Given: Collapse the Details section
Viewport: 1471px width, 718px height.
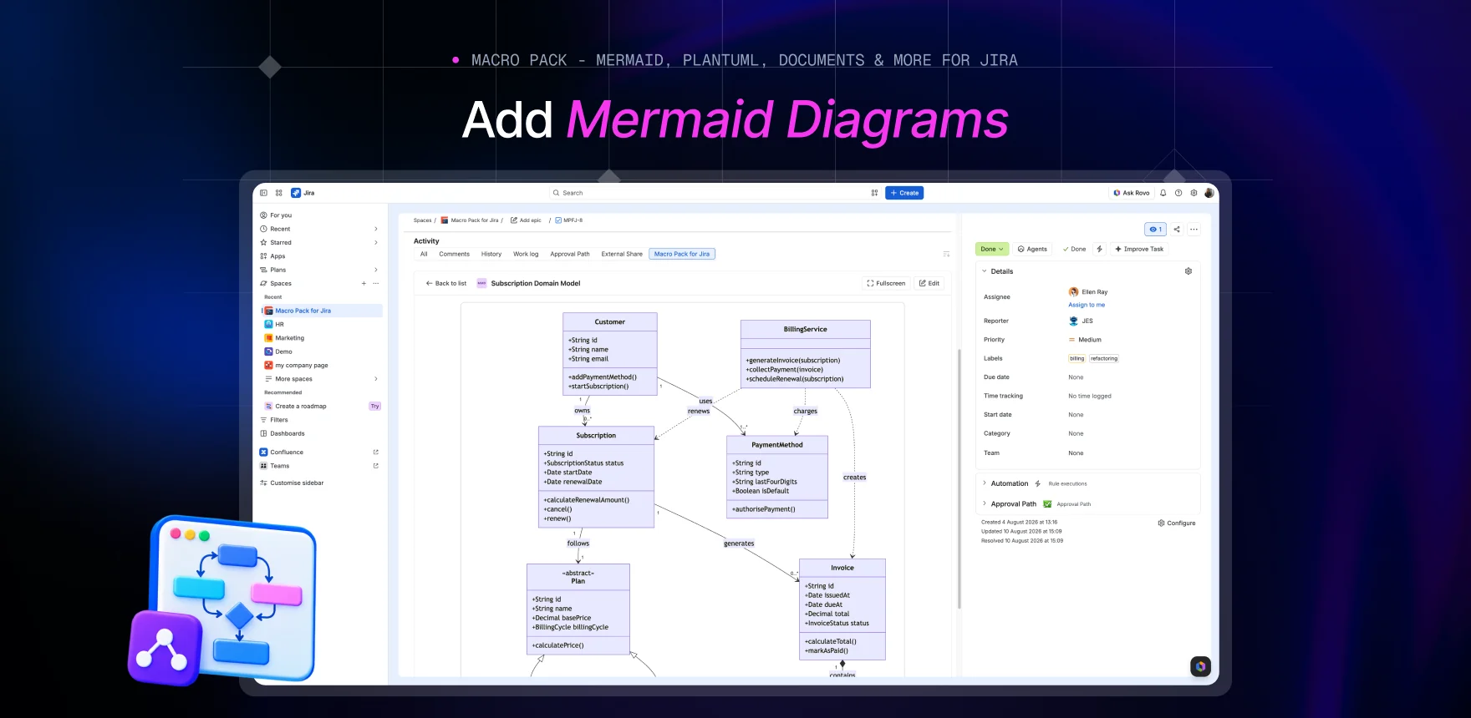Looking at the screenshot, I should click(985, 271).
